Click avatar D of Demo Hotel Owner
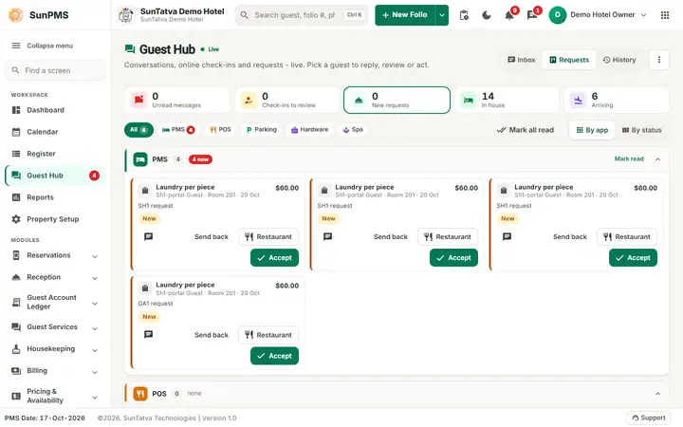Screen dimensions: 683x427 [x=558, y=15]
